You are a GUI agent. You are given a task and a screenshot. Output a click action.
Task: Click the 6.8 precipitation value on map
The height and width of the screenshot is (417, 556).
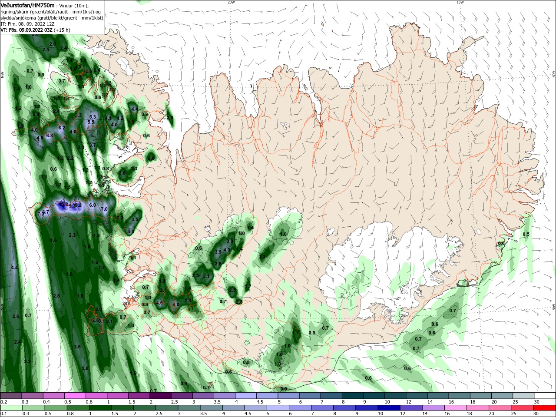50,136
